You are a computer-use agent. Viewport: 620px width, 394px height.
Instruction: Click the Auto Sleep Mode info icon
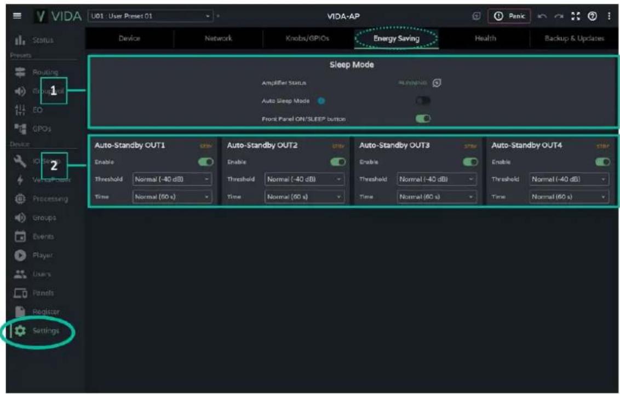322,101
